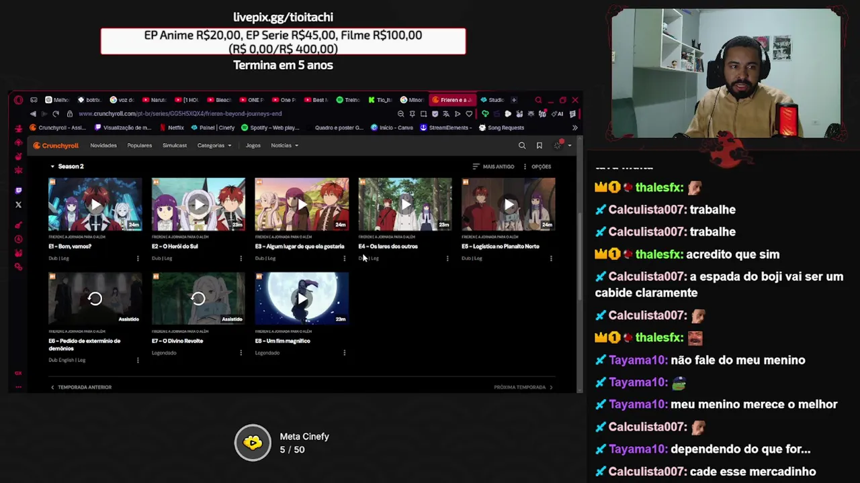This screenshot has width=860, height=483.
Task: Replay episode E6 thumbnail
Action: click(95, 299)
